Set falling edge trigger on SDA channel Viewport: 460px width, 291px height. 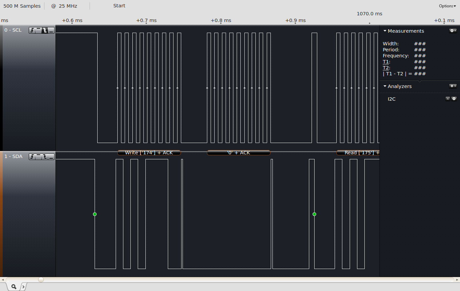point(45,157)
